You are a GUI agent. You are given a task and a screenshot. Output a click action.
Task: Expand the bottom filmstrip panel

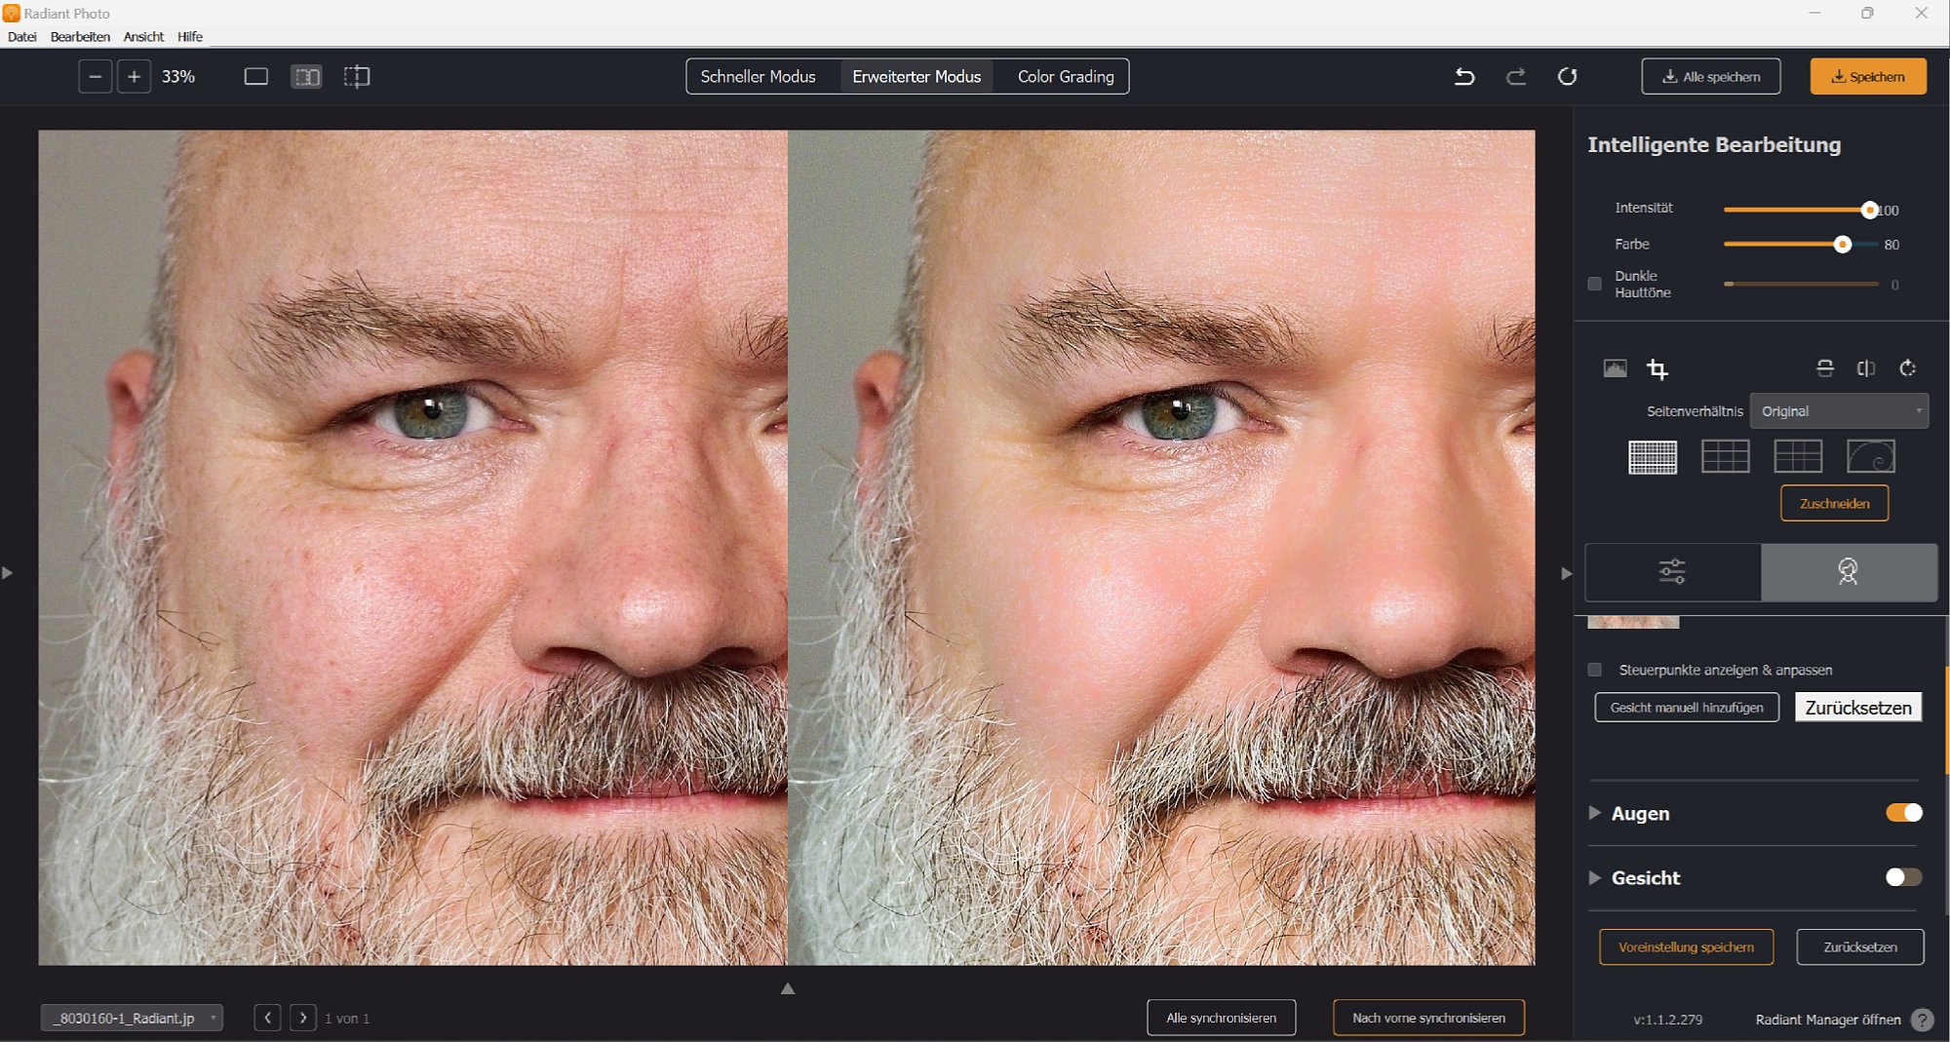tap(788, 988)
